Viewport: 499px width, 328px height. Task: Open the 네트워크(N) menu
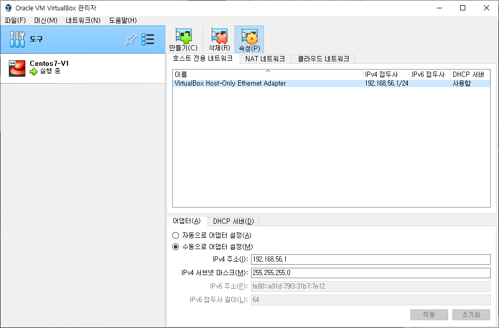pyautogui.click(x=83, y=20)
